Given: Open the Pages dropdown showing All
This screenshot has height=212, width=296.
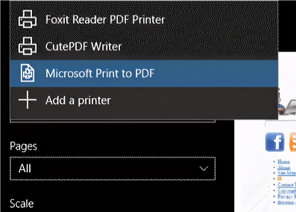Looking at the screenshot, I should [113, 168].
